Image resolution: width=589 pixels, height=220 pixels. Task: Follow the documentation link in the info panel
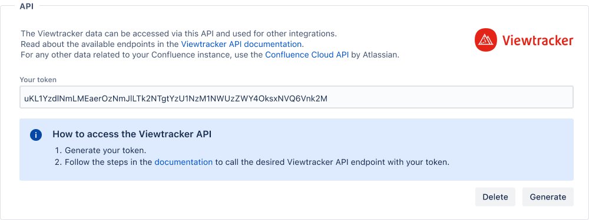coord(184,163)
